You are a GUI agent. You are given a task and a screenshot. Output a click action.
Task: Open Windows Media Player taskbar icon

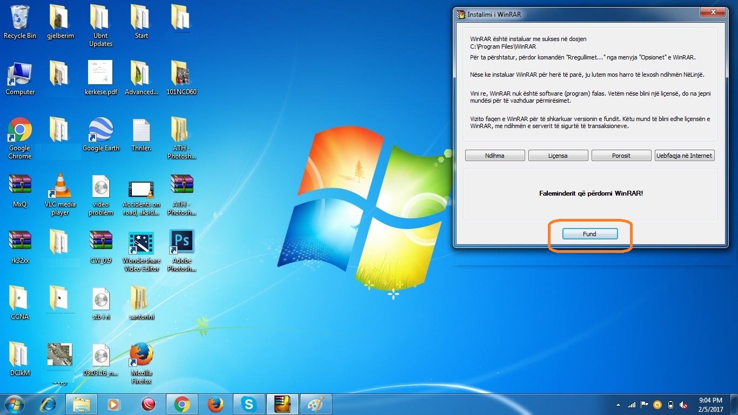114,404
